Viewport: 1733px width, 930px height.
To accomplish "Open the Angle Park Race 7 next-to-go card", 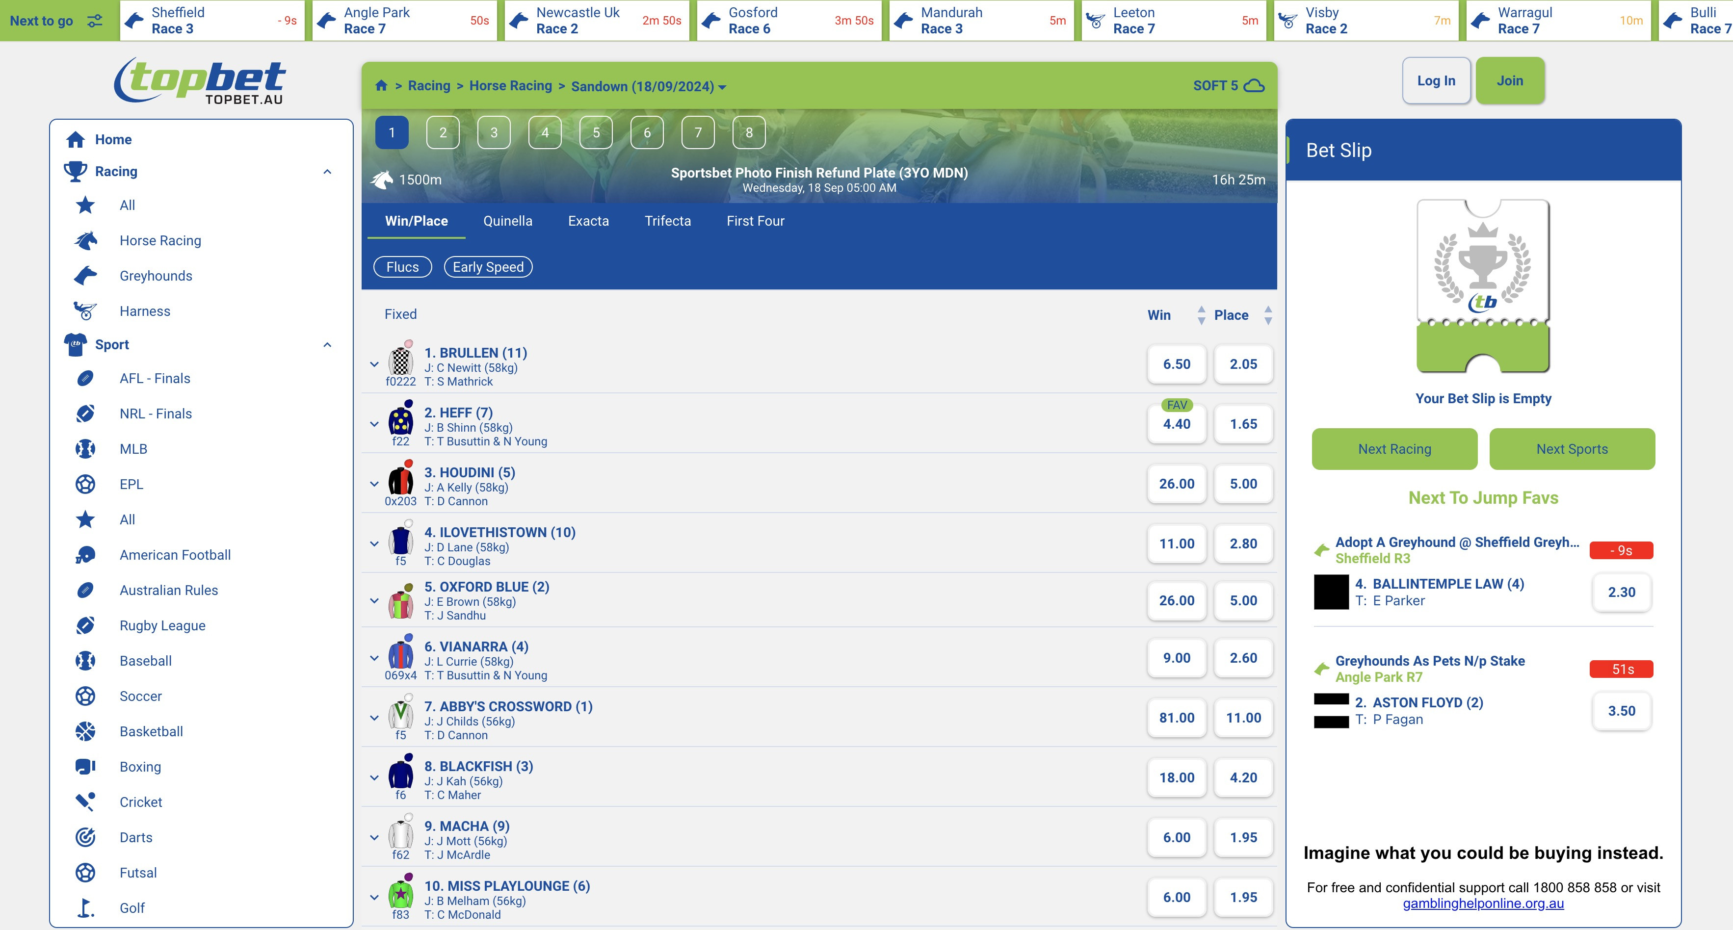I will [405, 20].
